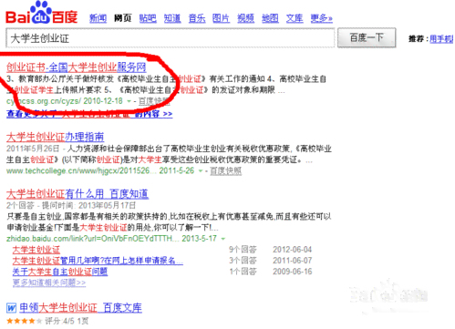Click the 1个回答 count text
The height and width of the screenshot is (329, 455).
243,272
